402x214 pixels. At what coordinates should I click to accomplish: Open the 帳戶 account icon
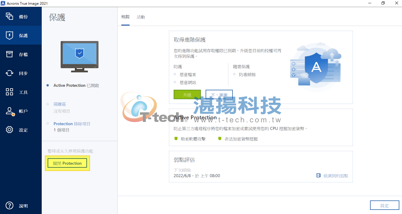click(x=10, y=111)
